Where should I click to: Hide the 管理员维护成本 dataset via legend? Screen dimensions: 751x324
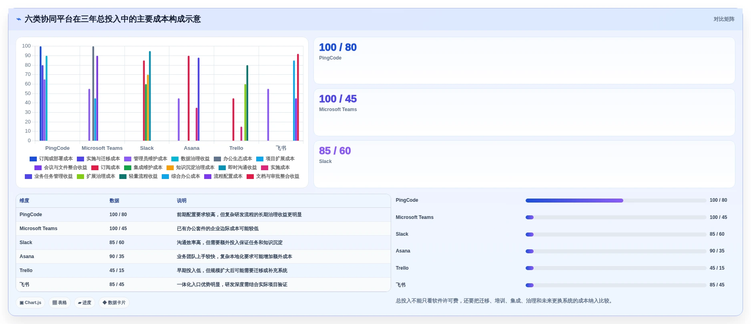pos(146,159)
